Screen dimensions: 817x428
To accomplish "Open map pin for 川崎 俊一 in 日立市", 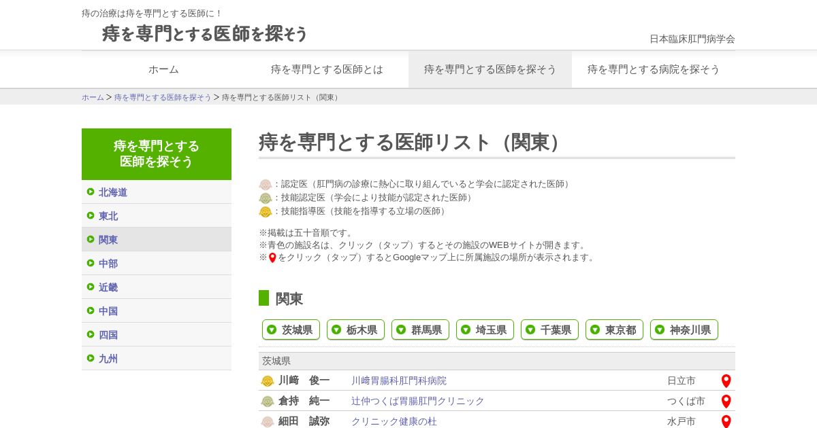I will point(726,381).
